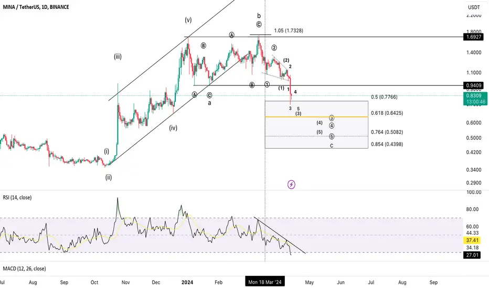The width and height of the screenshot is (489, 288).
Task: Select the 0.618 (0.6425) Fibonacci level label
Action: pyautogui.click(x=387, y=113)
